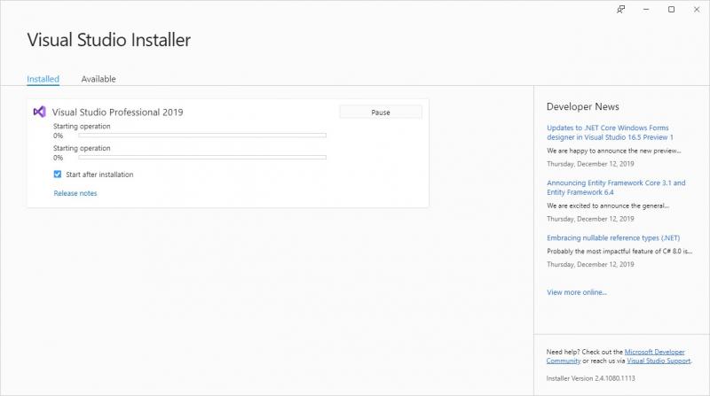Open Visual Studio Support link
The image size is (710, 396).
point(659,361)
